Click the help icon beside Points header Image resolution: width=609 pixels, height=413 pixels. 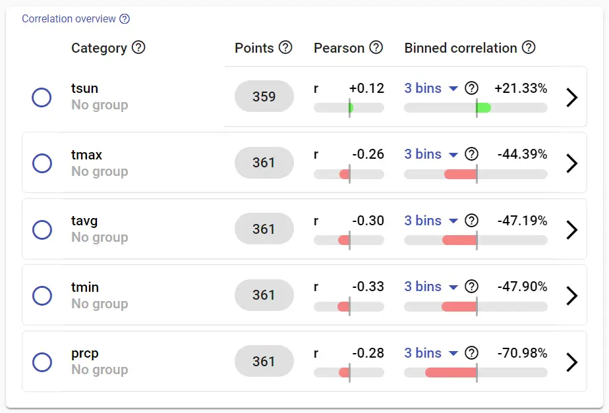point(285,47)
